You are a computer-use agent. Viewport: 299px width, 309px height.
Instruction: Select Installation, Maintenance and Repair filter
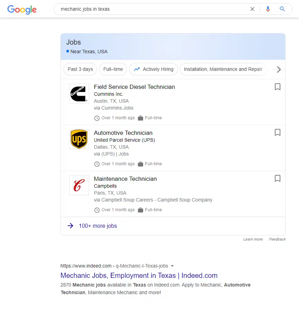tap(223, 69)
